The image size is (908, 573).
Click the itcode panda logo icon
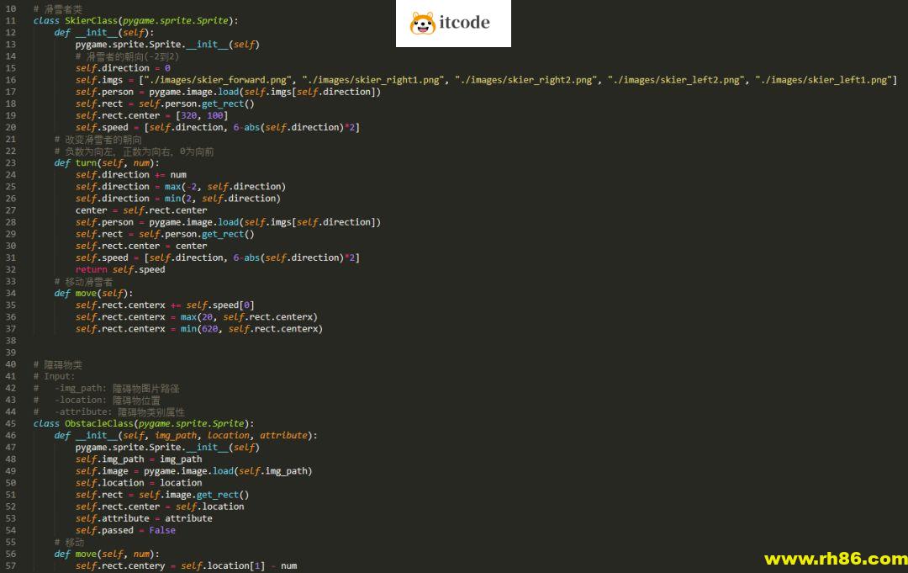(422, 24)
